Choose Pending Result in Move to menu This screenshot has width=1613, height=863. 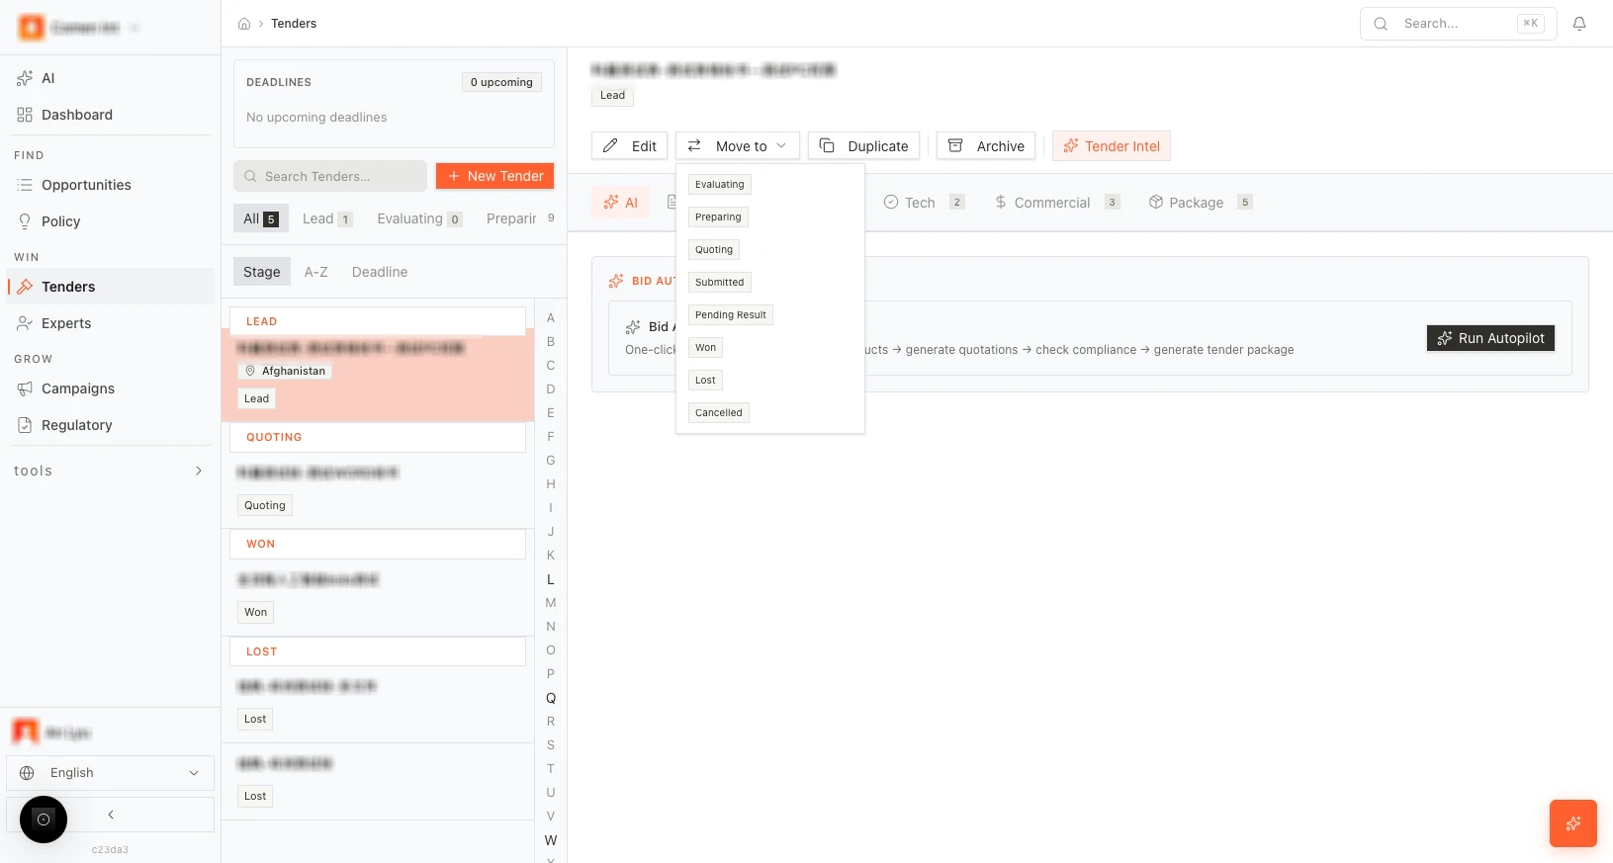click(x=730, y=315)
